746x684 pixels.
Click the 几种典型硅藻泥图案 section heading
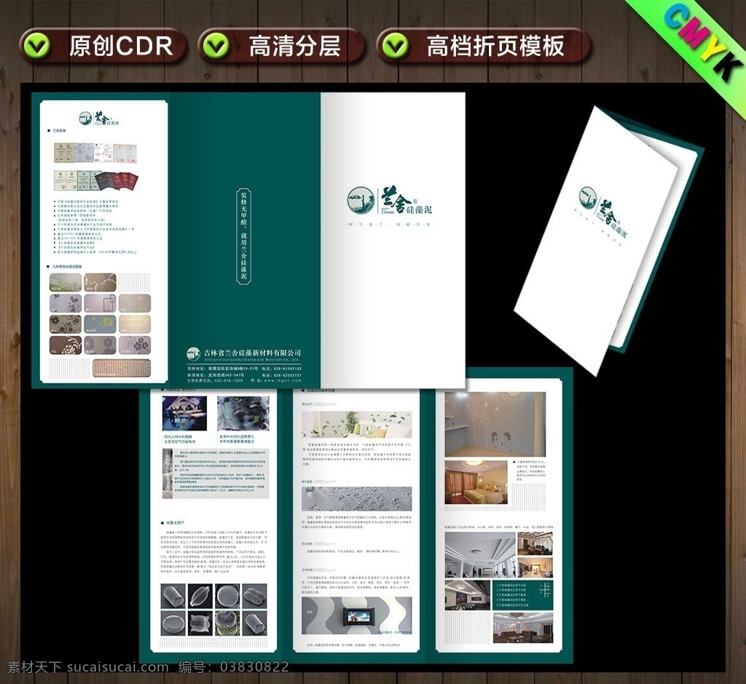point(67,267)
